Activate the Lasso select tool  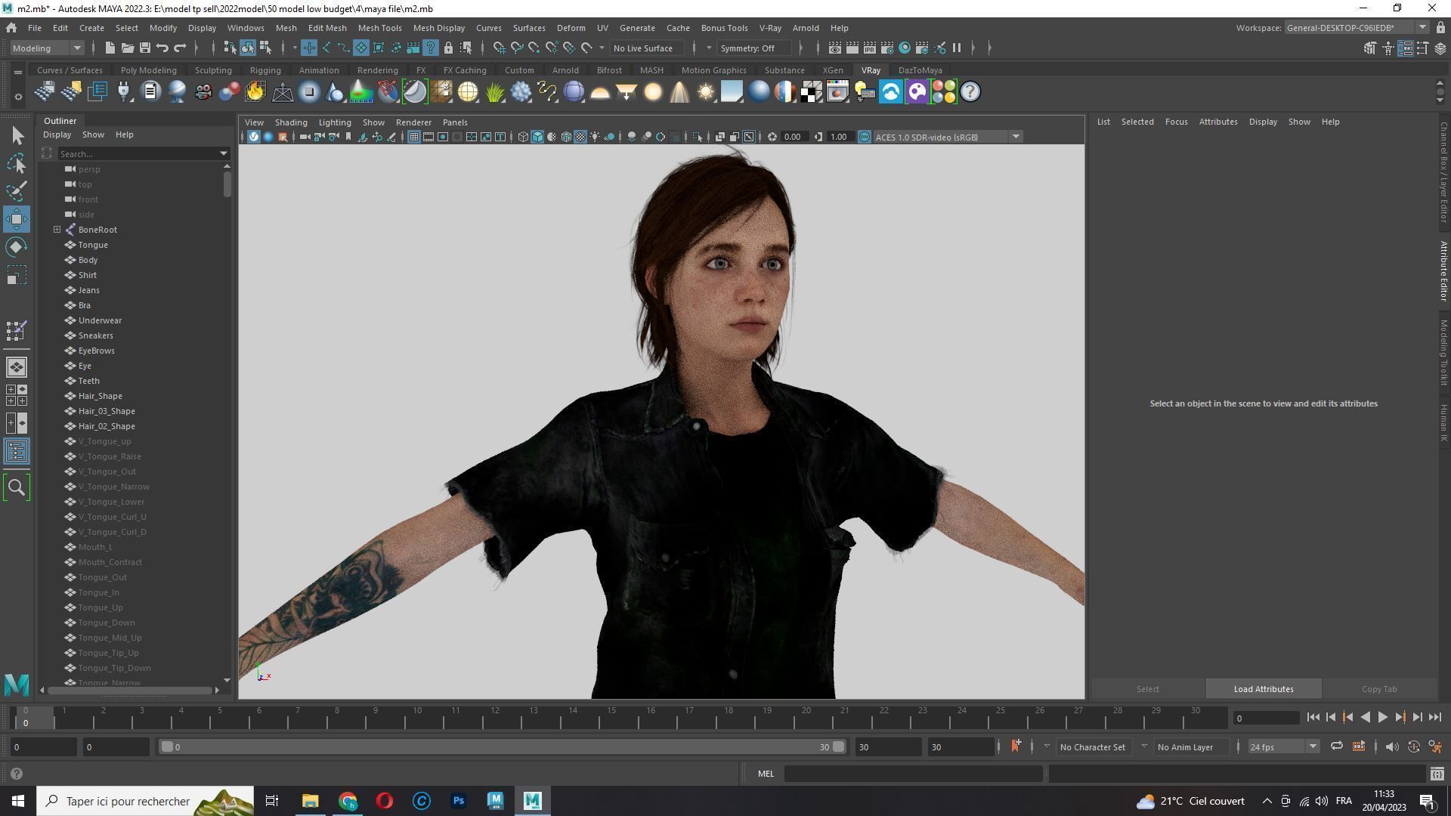point(17,163)
